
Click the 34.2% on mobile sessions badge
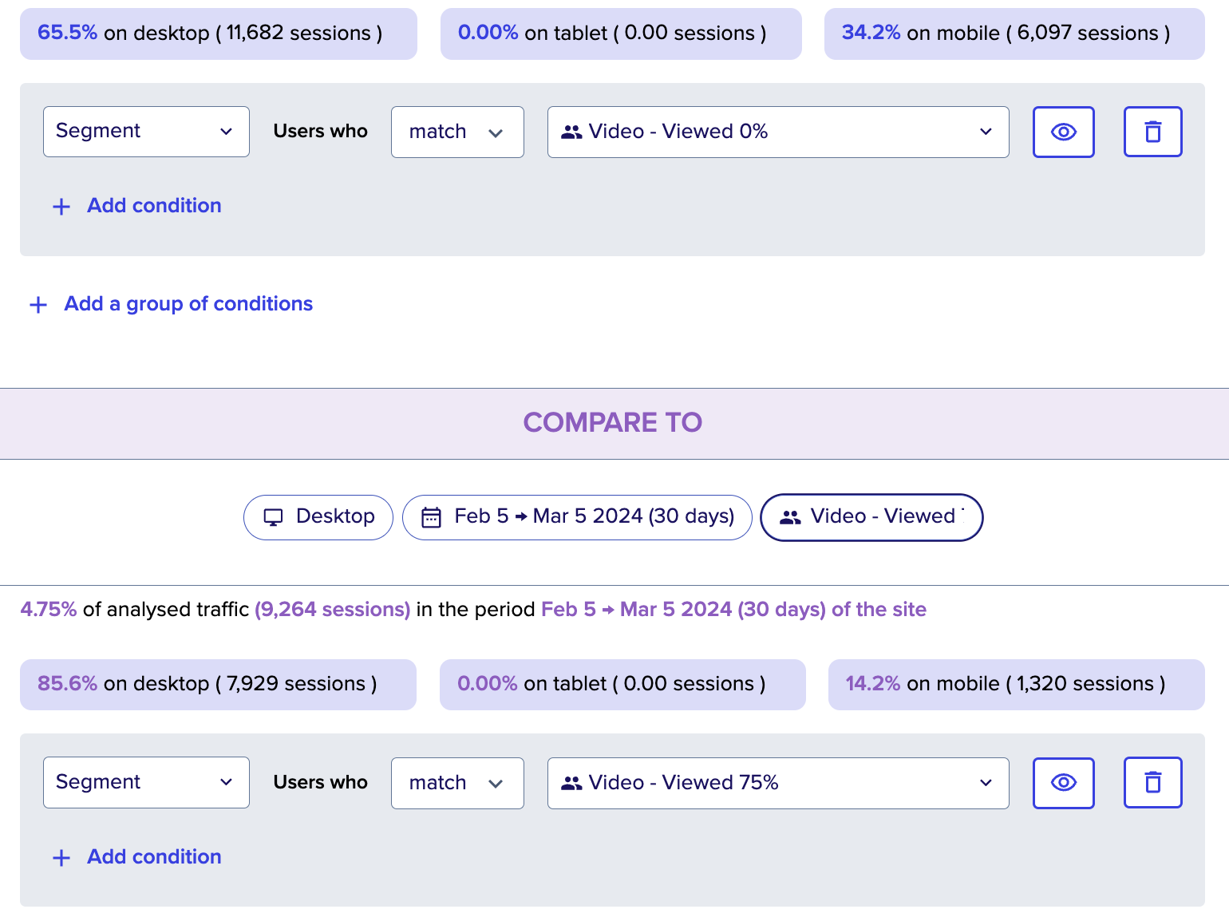pyautogui.click(x=1014, y=34)
